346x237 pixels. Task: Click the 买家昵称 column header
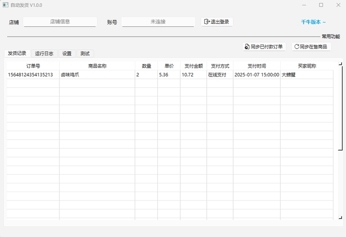point(307,66)
